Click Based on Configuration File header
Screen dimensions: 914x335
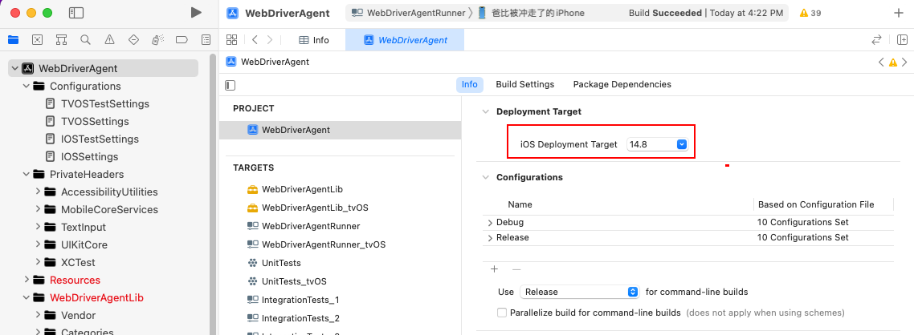tap(815, 204)
